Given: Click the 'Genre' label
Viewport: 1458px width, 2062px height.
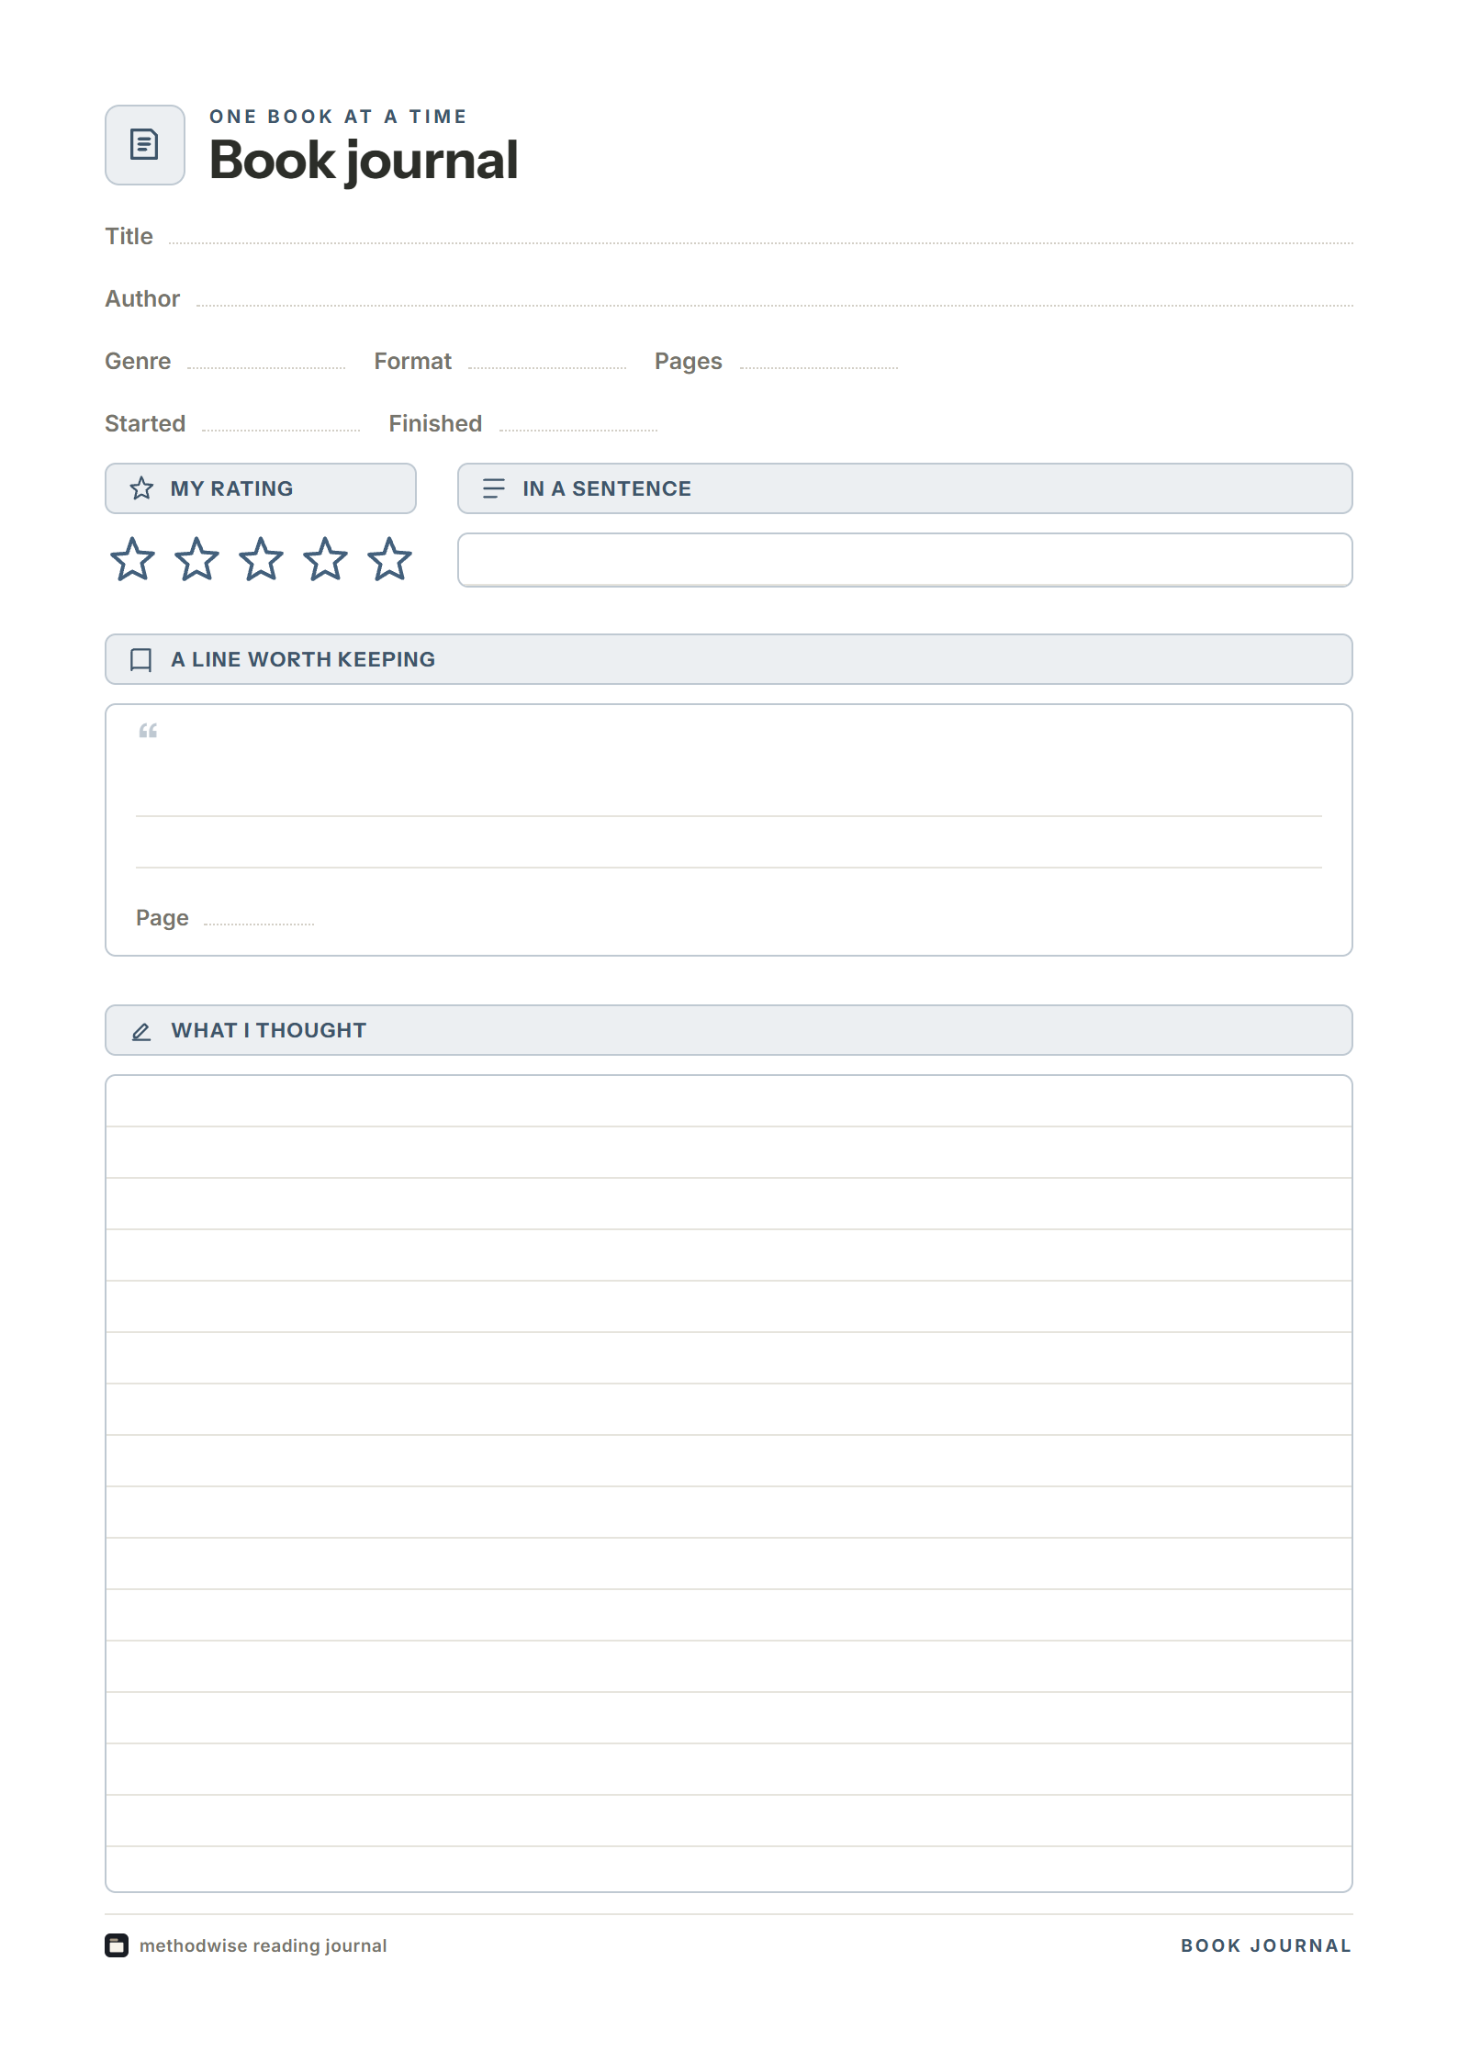Looking at the screenshot, I should click(138, 362).
